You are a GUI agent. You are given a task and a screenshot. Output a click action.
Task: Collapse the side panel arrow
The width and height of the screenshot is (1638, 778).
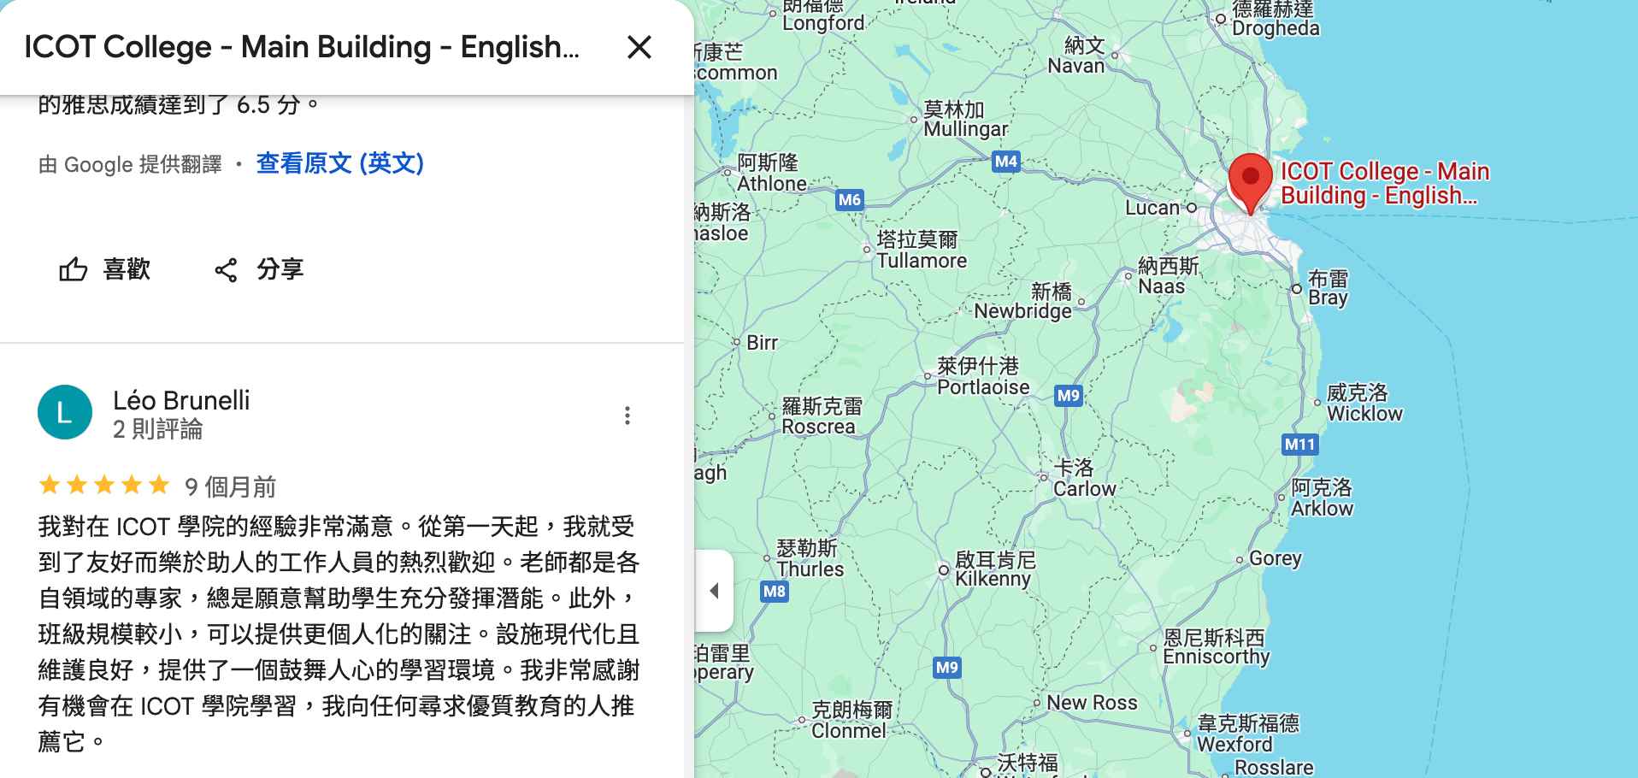pyautogui.click(x=715, y=591)
